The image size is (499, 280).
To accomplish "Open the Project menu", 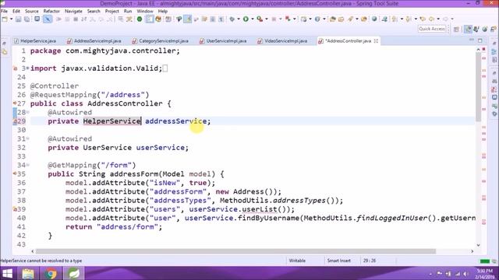I will 112,11.
